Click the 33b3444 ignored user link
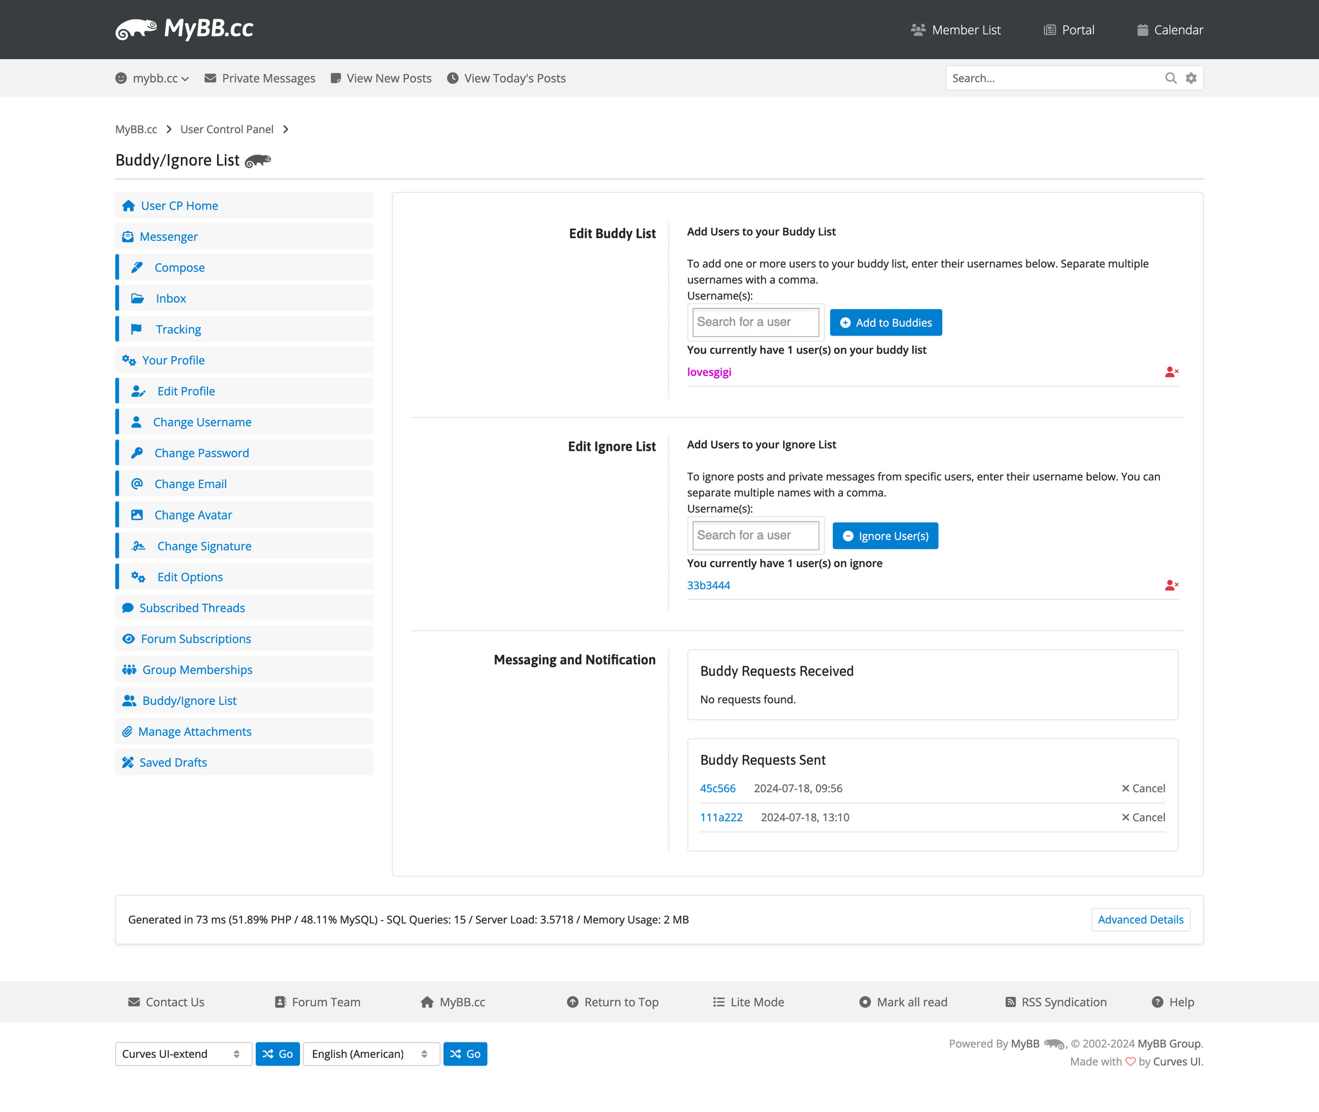The image size is (1319, 1112). (x=708, y=585)
